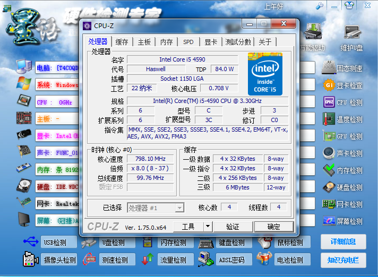The image size is (378, 277).
Task: Open 内存检测 chip icon
Action: pos(329,170)
